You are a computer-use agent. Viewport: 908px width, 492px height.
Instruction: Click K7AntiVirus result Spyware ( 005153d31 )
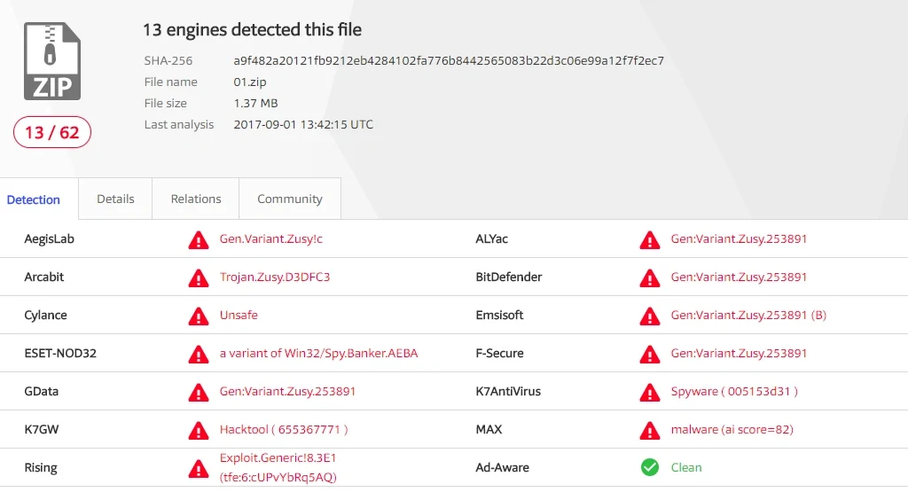[734, 391]
